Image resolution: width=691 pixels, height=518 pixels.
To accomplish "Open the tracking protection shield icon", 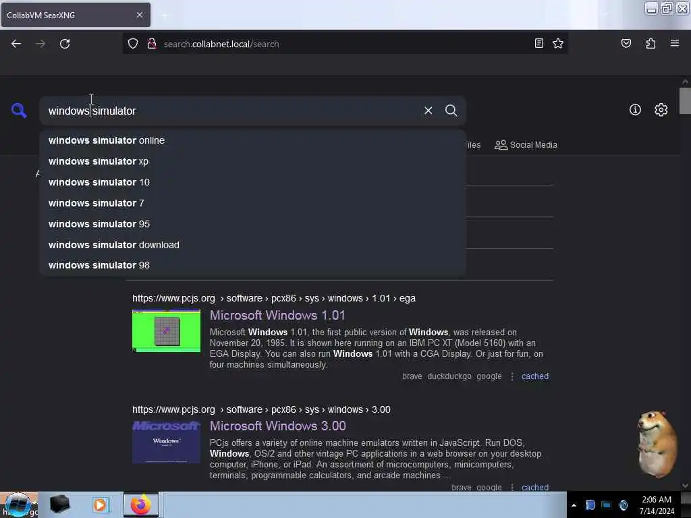I will pyautogui.click(x=133, y=43).
